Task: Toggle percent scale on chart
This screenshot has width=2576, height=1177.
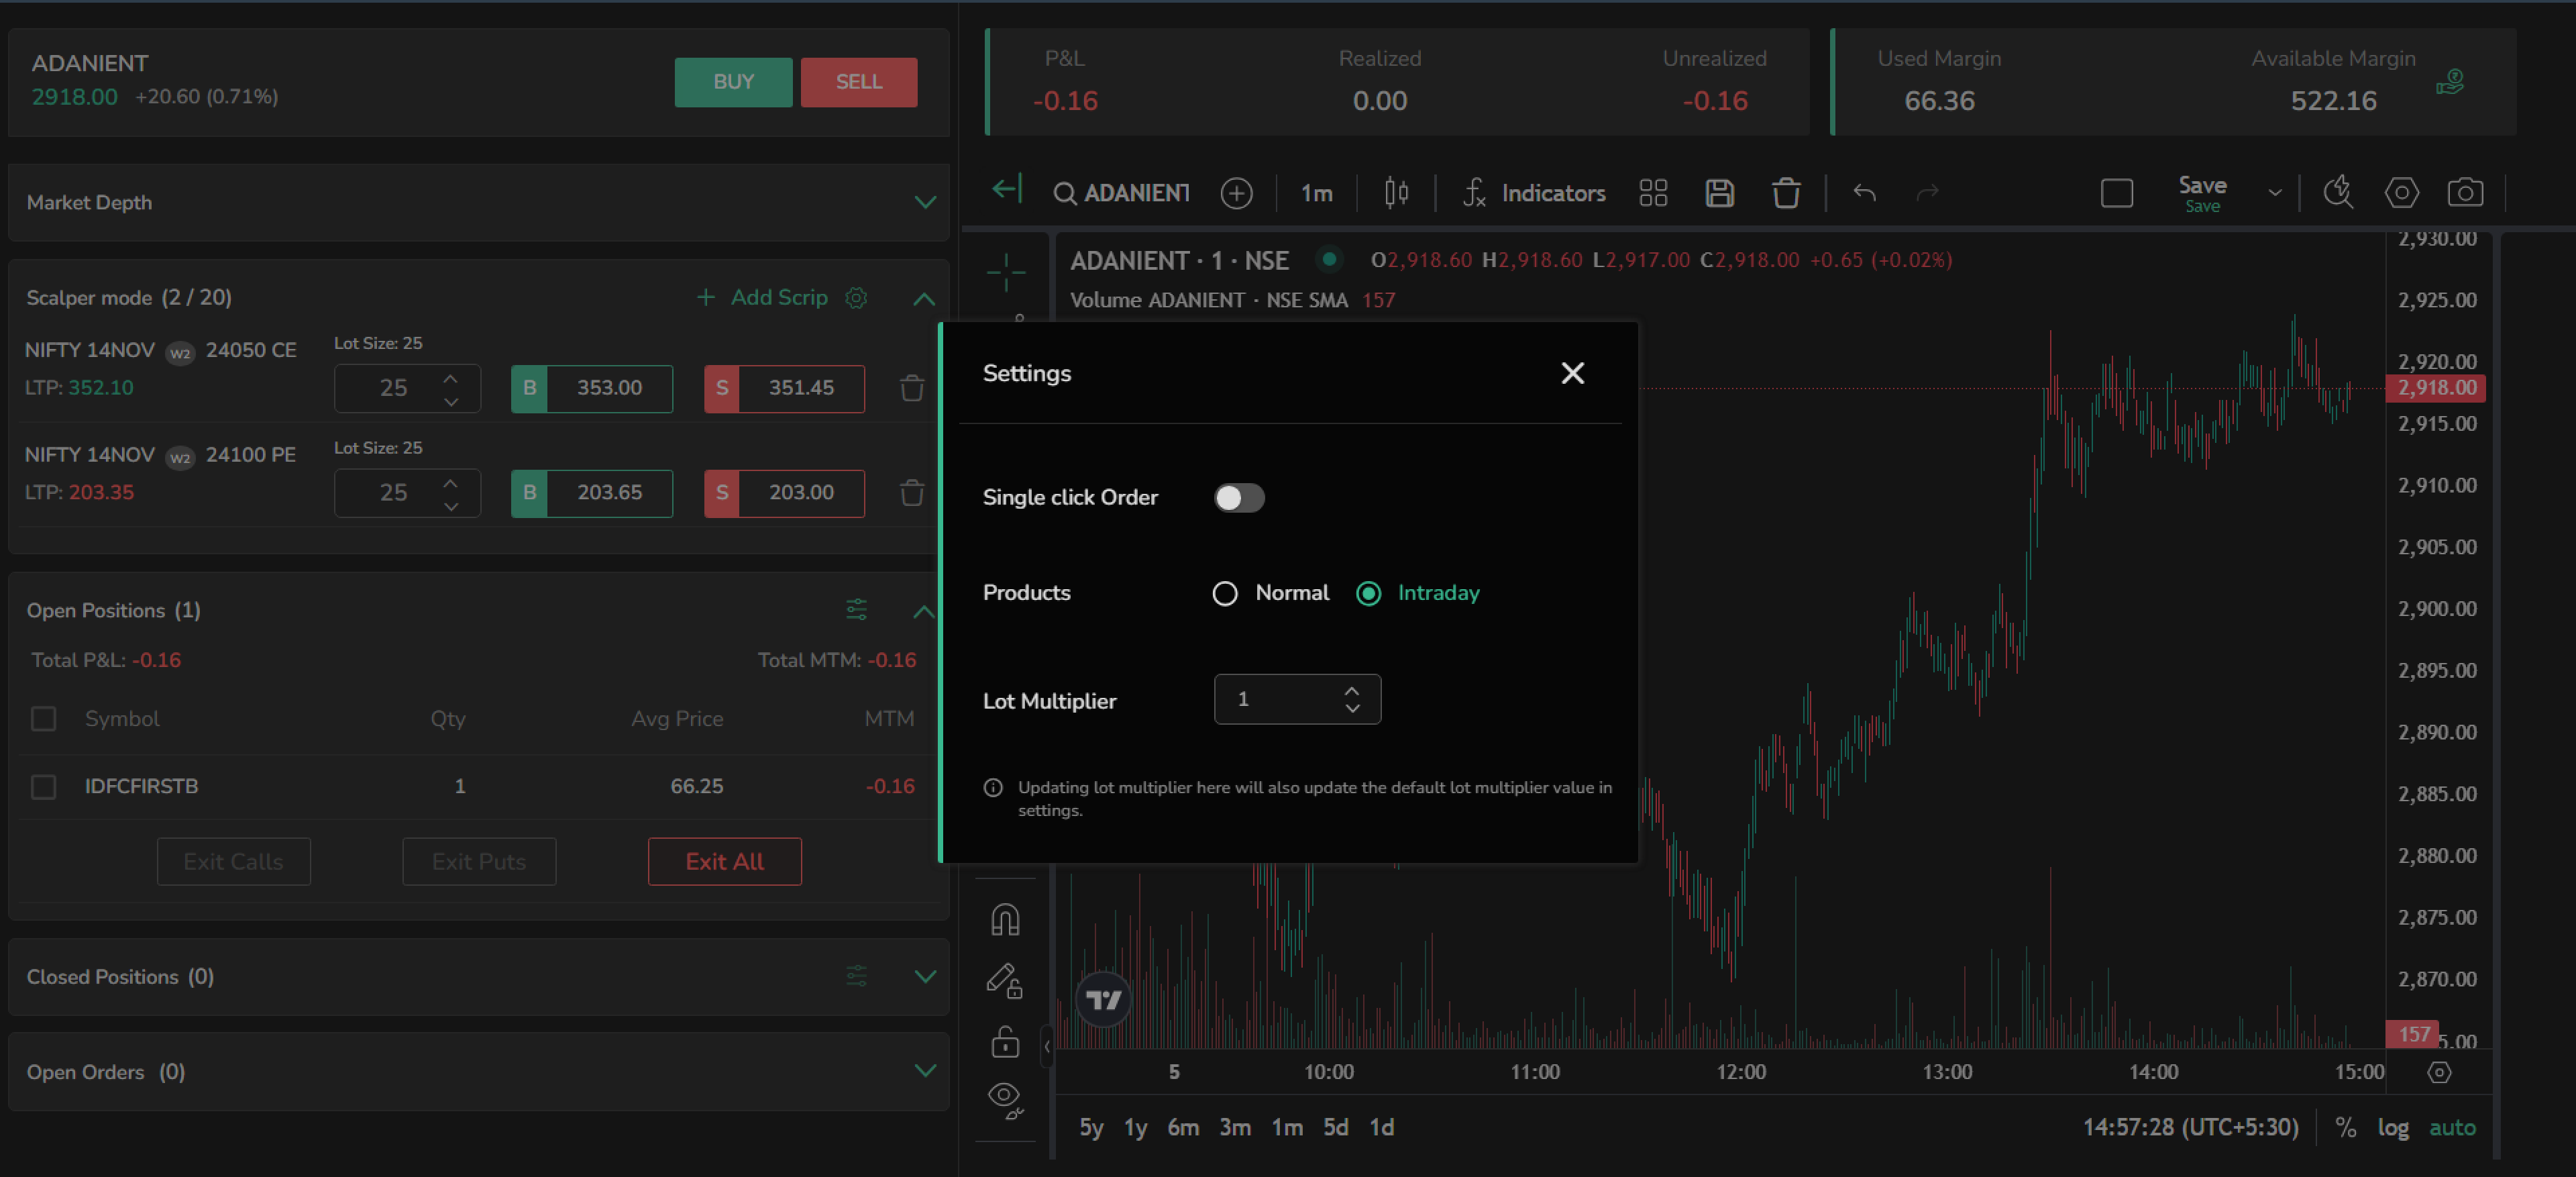Action: click(x=2345, y=1127)
